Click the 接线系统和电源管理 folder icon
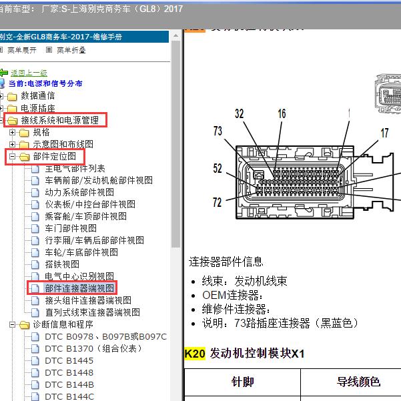 [x=12, y=121]
